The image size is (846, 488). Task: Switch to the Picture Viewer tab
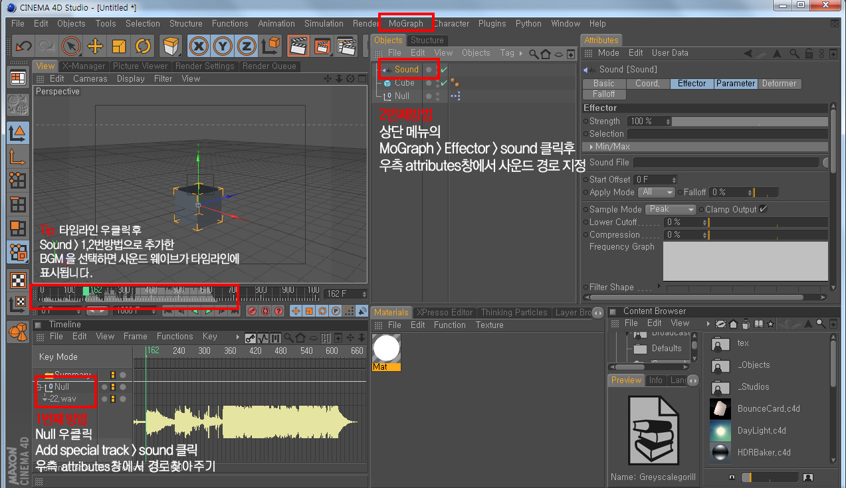140,66
